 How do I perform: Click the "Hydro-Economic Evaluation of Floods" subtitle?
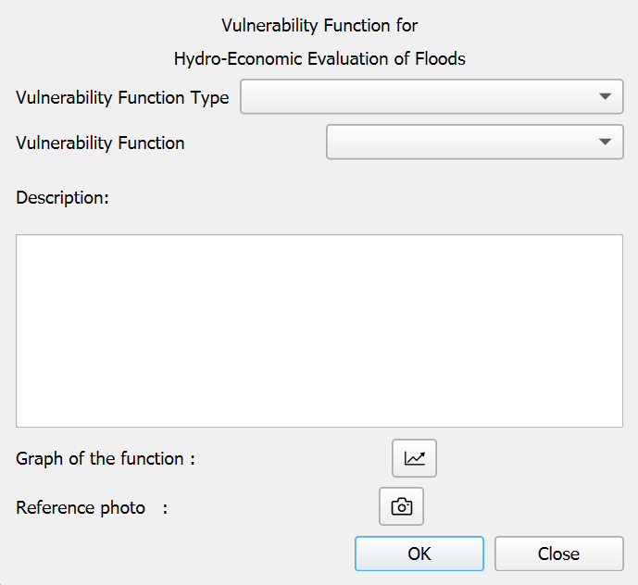319,59
